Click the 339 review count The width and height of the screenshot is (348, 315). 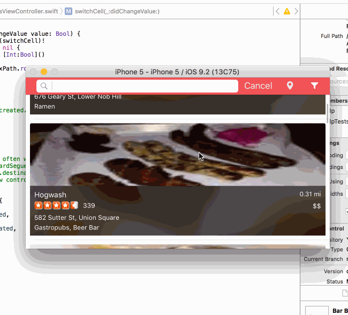coord(89,206)
